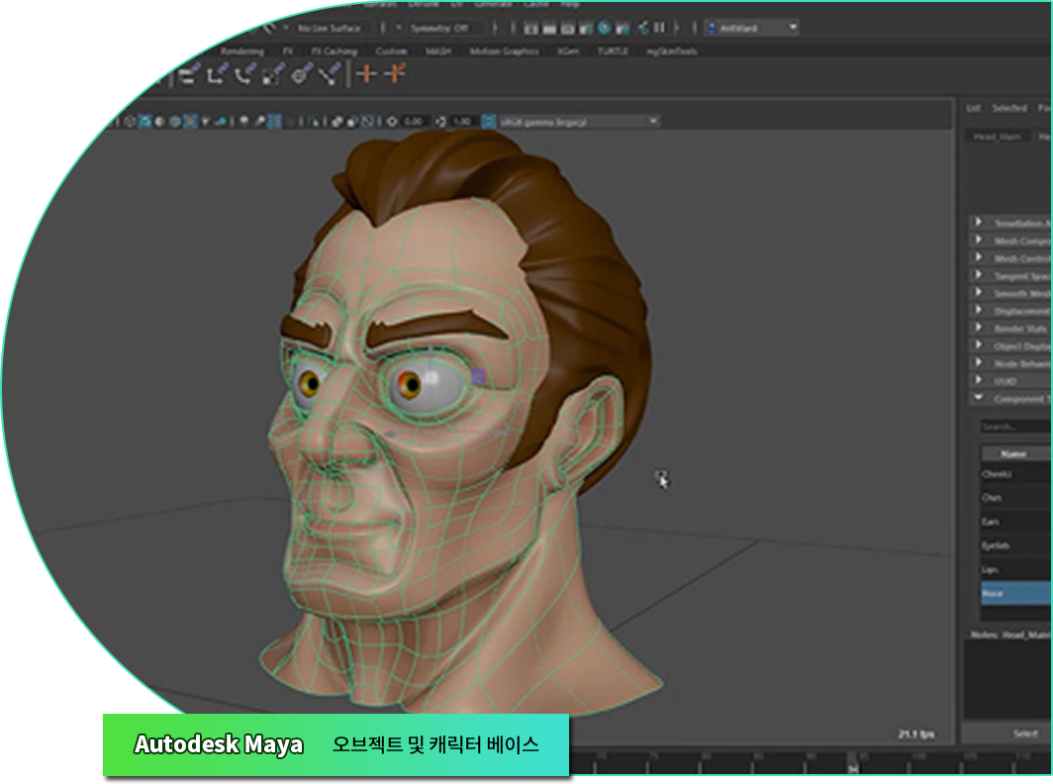Open the Render View window icon
Image resolution: width=1053 pixels, height=784 pixels.
point(531,29)
